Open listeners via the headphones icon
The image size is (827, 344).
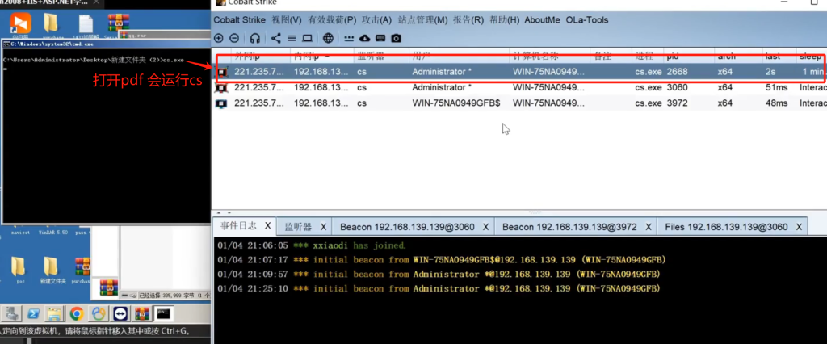click(255, 38)
